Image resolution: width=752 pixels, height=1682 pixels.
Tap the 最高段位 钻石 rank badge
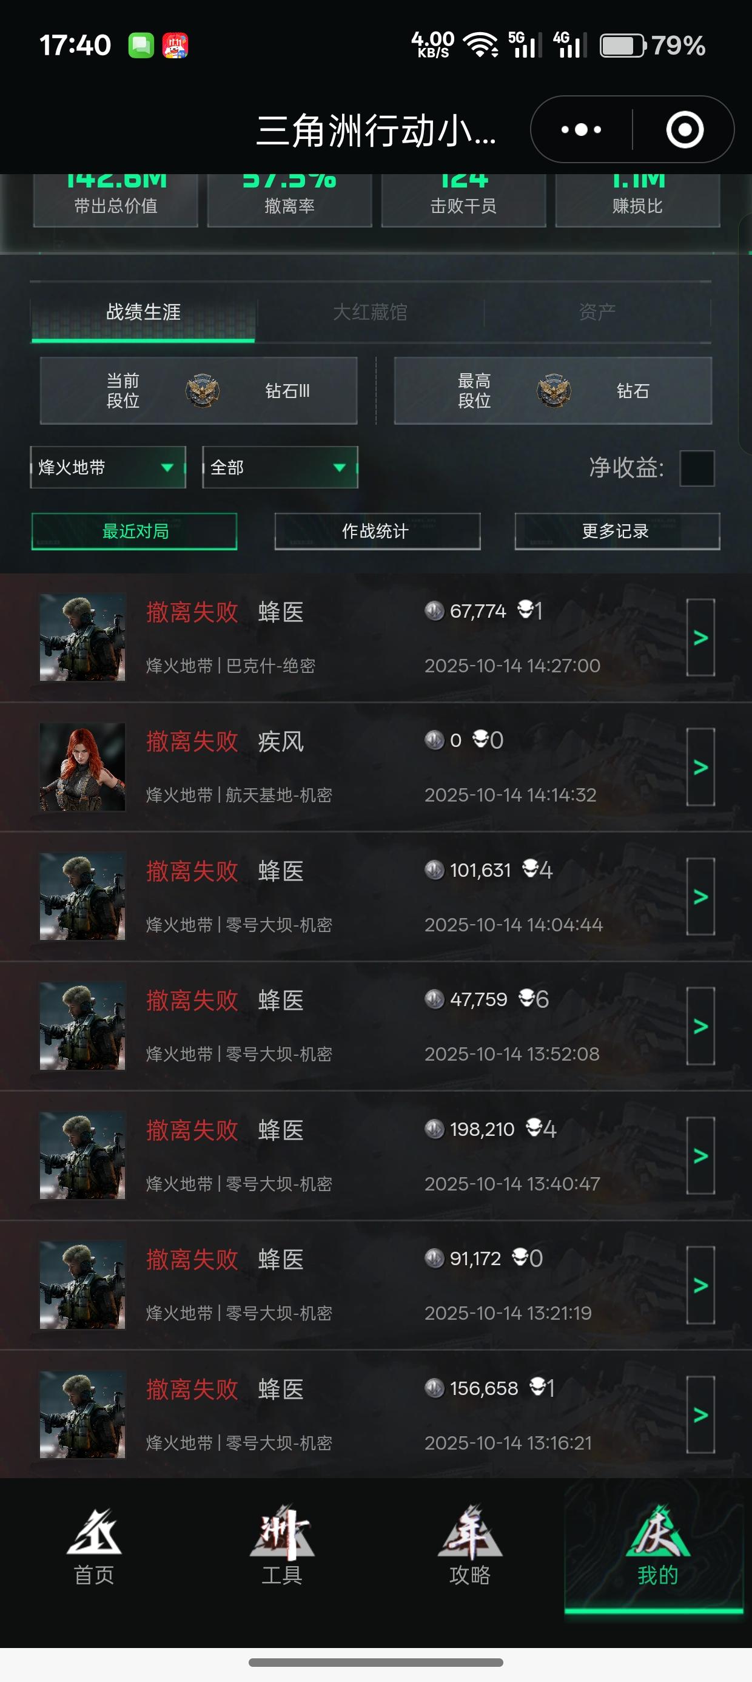(554, 391)
